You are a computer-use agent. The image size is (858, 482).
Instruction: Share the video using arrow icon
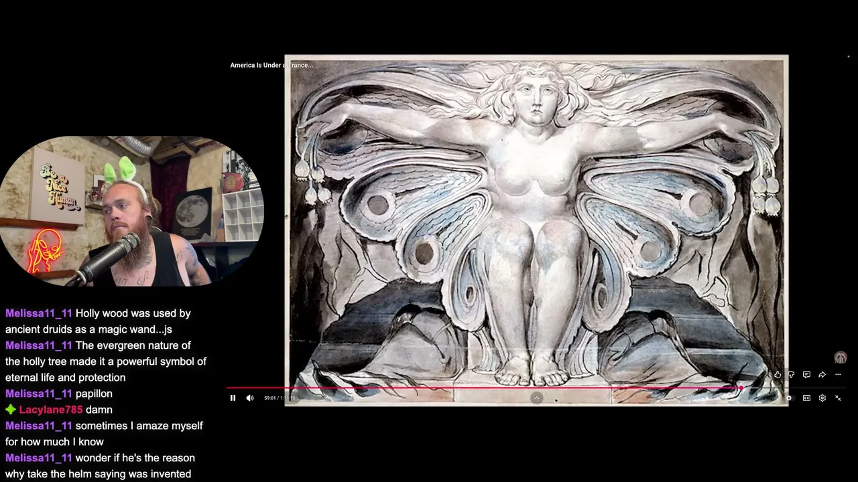tap(822, 375)
